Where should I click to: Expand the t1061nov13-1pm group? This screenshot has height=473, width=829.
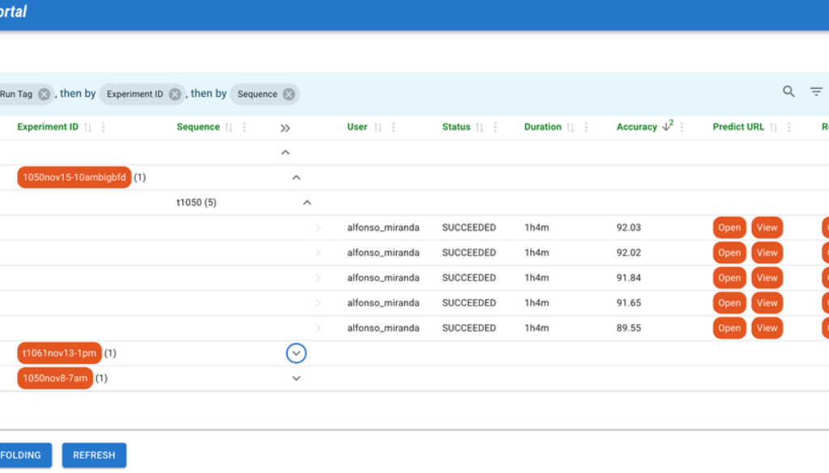(296, 353)
